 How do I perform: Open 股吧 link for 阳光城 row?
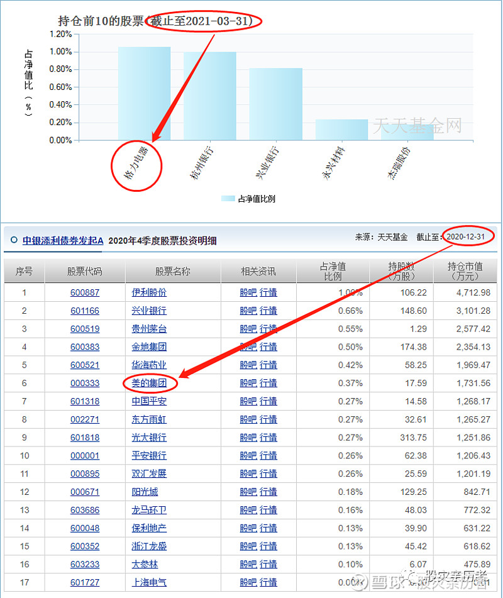[x=248, y=492]
